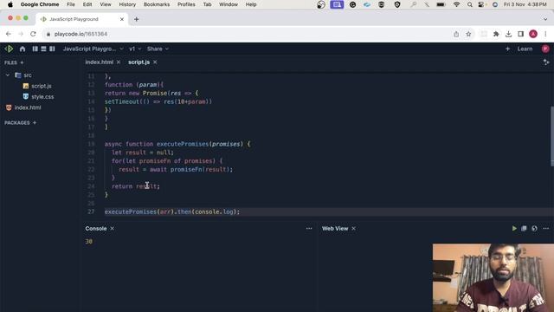Open a new Chrome tab
The height and width of the screenshot is (312, 554).
coord(137,19)
